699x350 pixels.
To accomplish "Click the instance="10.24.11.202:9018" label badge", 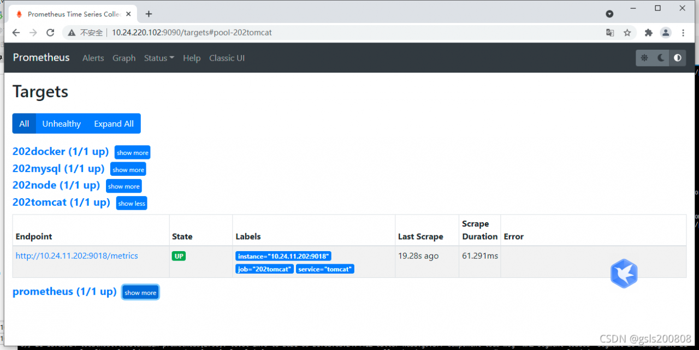I will click(x=283, y=256).
